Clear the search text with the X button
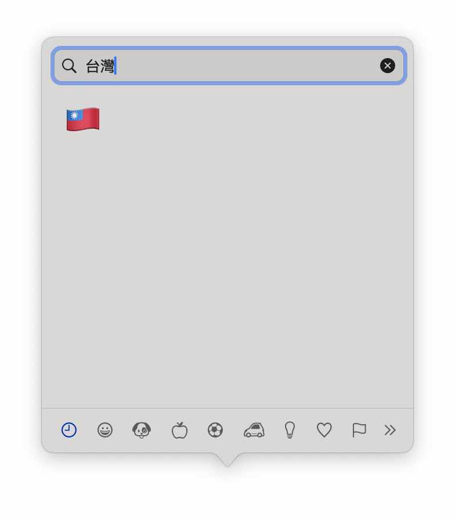 pyautogui.click(x=388, y=66)
